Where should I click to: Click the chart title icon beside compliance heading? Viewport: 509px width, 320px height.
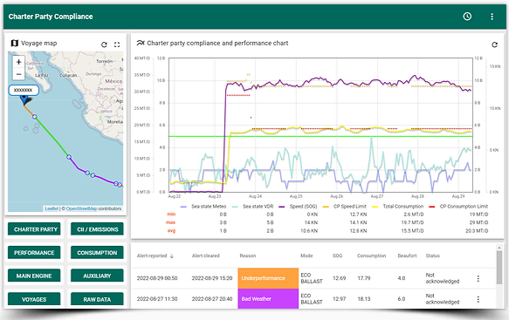click(x=141, y=43)
